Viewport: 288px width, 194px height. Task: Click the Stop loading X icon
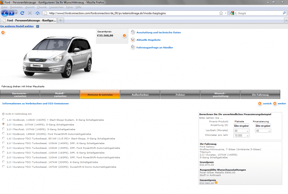tap(30, 13)
